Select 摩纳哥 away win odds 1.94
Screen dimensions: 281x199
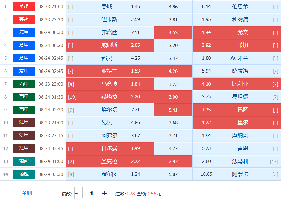coord(237,136)
